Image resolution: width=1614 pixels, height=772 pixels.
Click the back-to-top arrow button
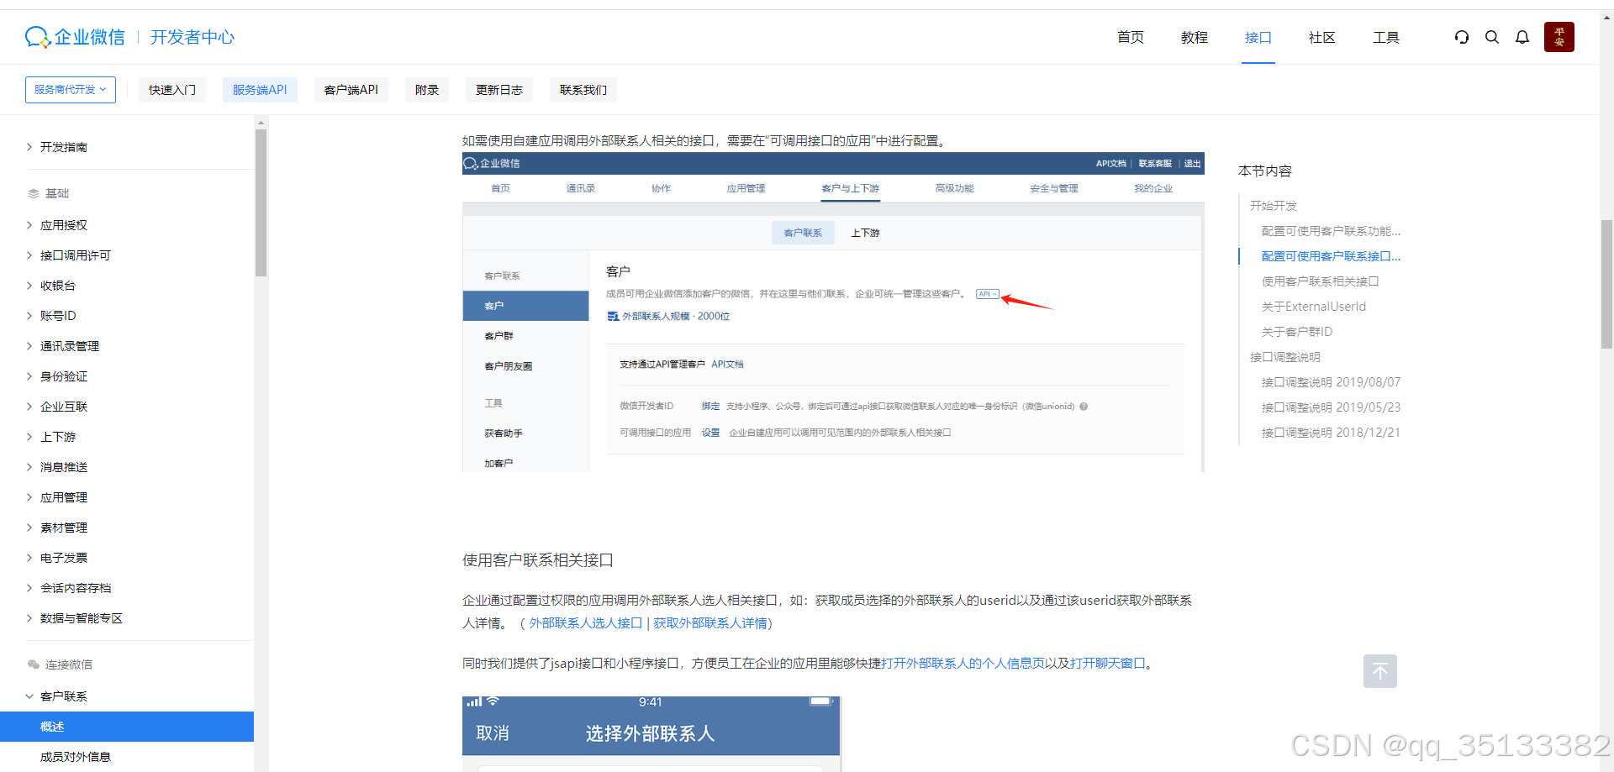[1380, 671]
